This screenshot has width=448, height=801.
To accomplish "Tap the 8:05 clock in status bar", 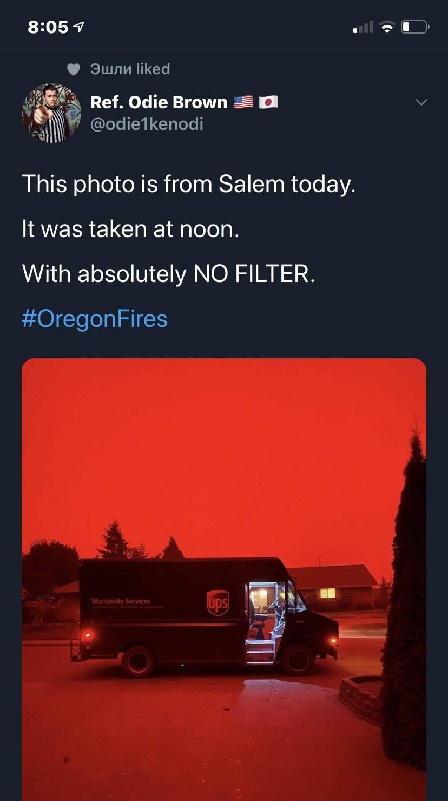I will tap(48, 27).
